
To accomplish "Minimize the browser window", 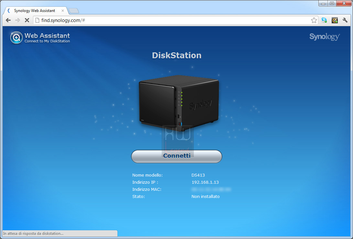I will [x=323, y=3].
